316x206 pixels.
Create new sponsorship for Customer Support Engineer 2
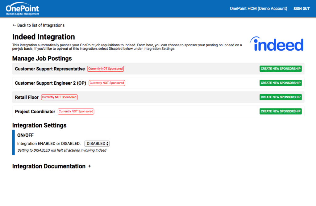(280, 83)
